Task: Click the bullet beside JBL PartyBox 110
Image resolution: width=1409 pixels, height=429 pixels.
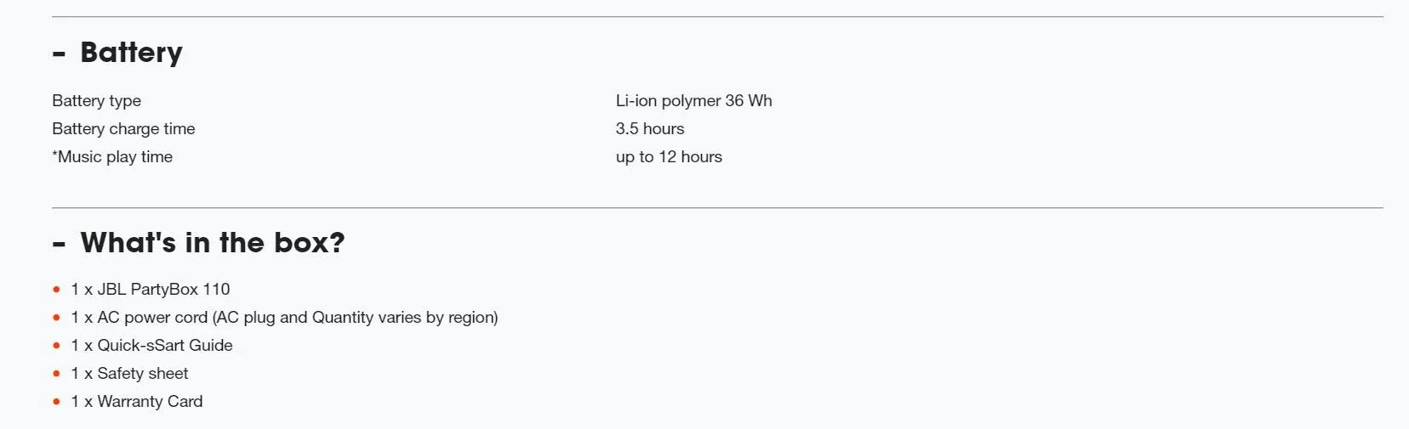Action: (x=56, y=290)
